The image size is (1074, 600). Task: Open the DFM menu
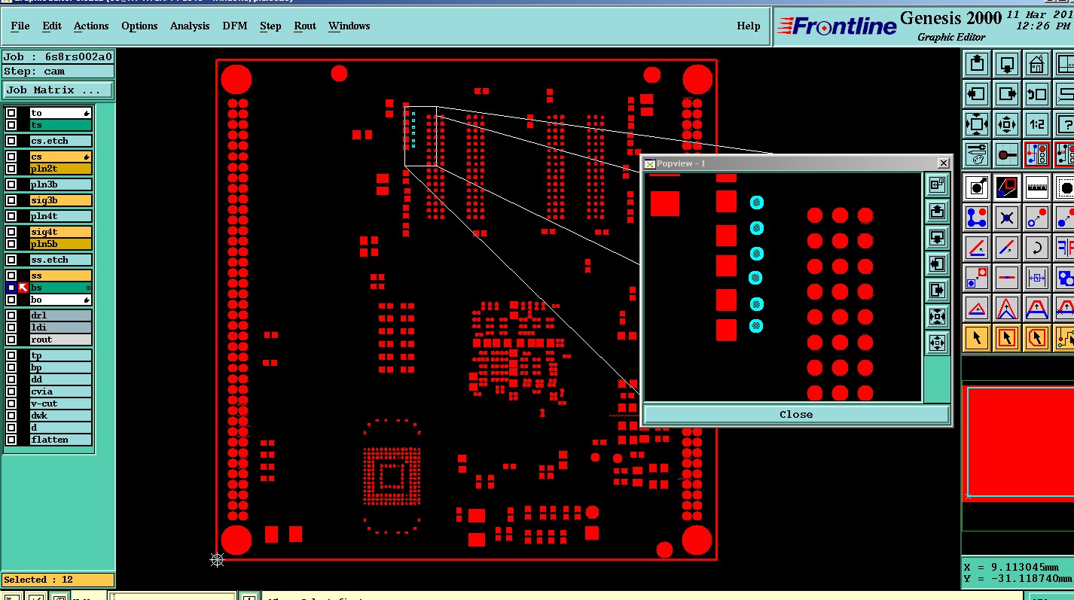(235, 26)
